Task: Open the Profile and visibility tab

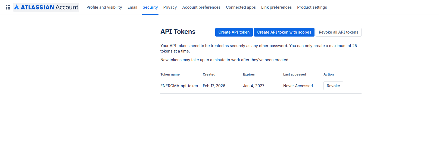Action: tap(104, 7)
